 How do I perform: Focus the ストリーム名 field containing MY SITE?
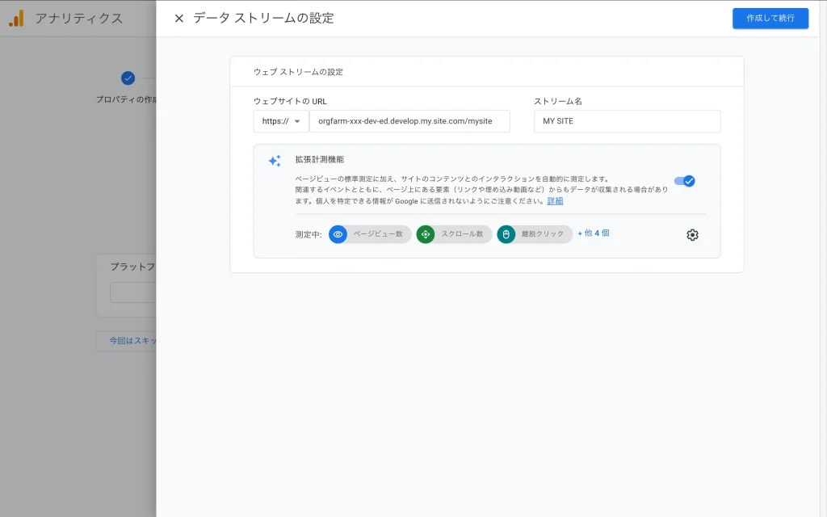coord(627,121)
